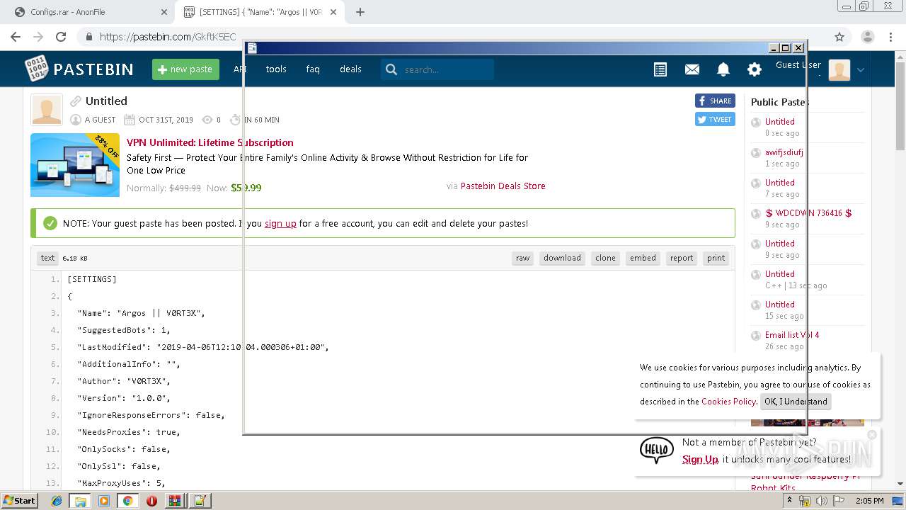Click the clone button

click(605, 258)
